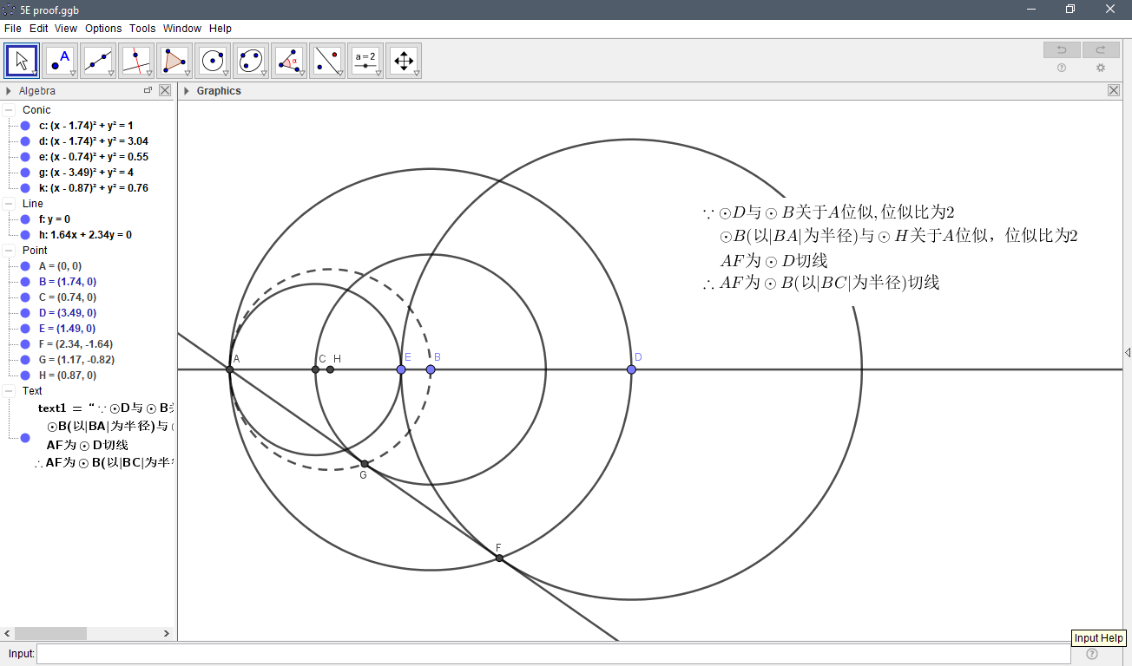Select the Polygon tool
Image resolution: width=1132 pixels, height=666 pixels.
click(x=174, y=60)
